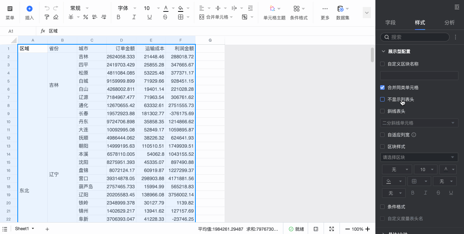Click the panel search field
Viewport: 464px width, 234px height.
(x=415, y=37)
